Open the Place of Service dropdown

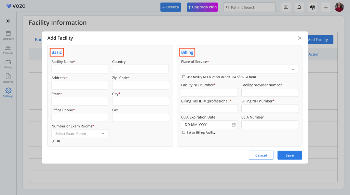pos(239,69)
